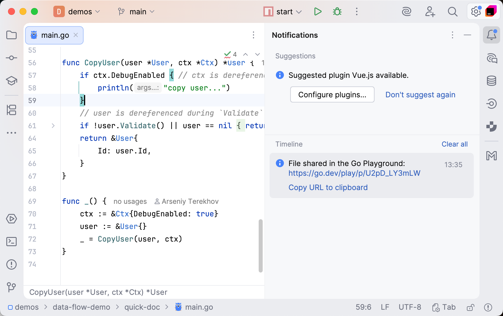Run the start configuration with green play icon
Screen dimensions: 503x316
click(317, 12)
